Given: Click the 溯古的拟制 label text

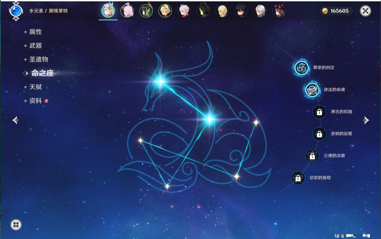Looking at the screenshot, I should [x=341, y=112].
